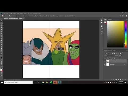The width and height of the screenshot is (128, 96).
Task: Open the Filter menu
Action: [x=25, y=13]
